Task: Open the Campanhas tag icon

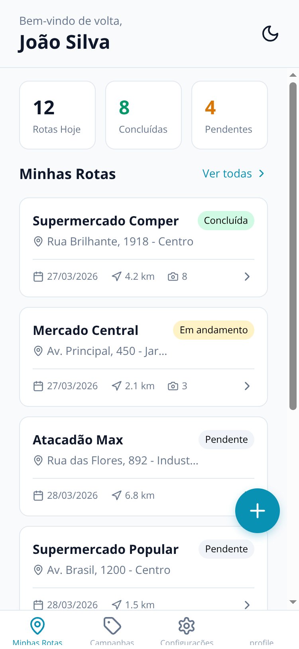Action: coord(112,626)
